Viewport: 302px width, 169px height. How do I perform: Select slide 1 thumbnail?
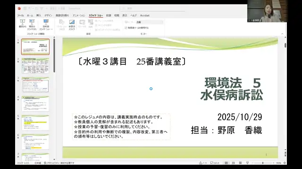[35, 47]
